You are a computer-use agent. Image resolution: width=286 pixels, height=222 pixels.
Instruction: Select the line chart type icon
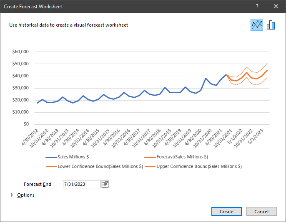coord(256,25)
